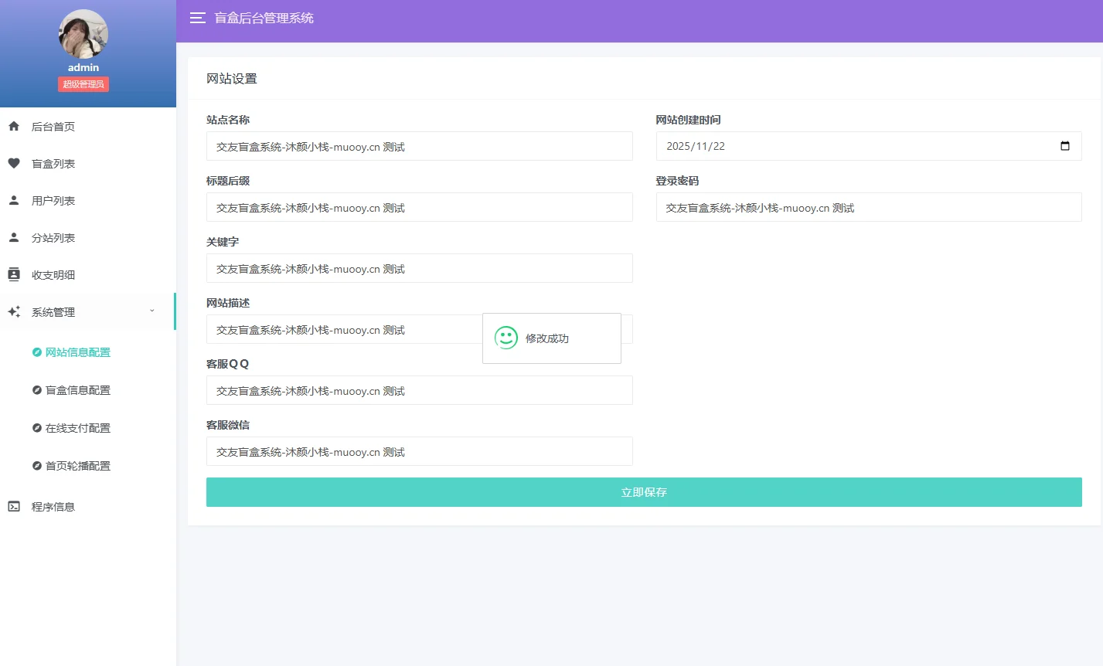
Task: Click the person icon beside 用户列表
Action: tap(14, 200)
